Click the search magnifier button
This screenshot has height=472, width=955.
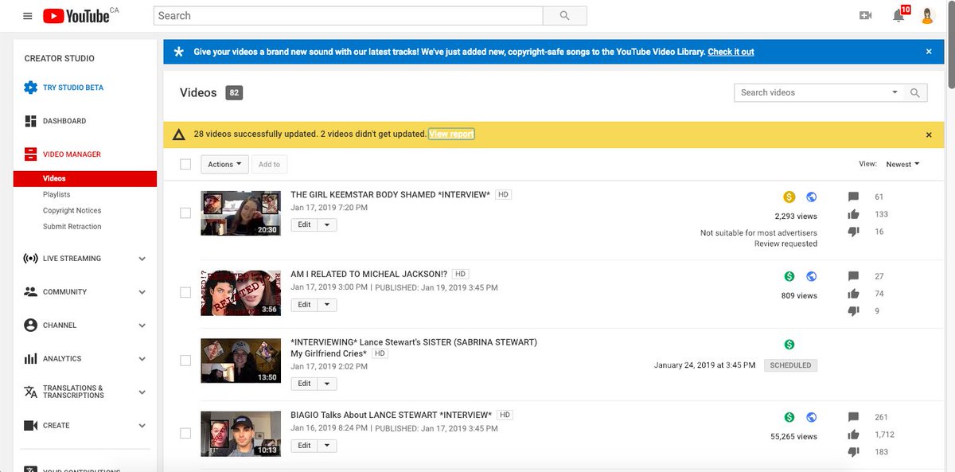(564, 15)
